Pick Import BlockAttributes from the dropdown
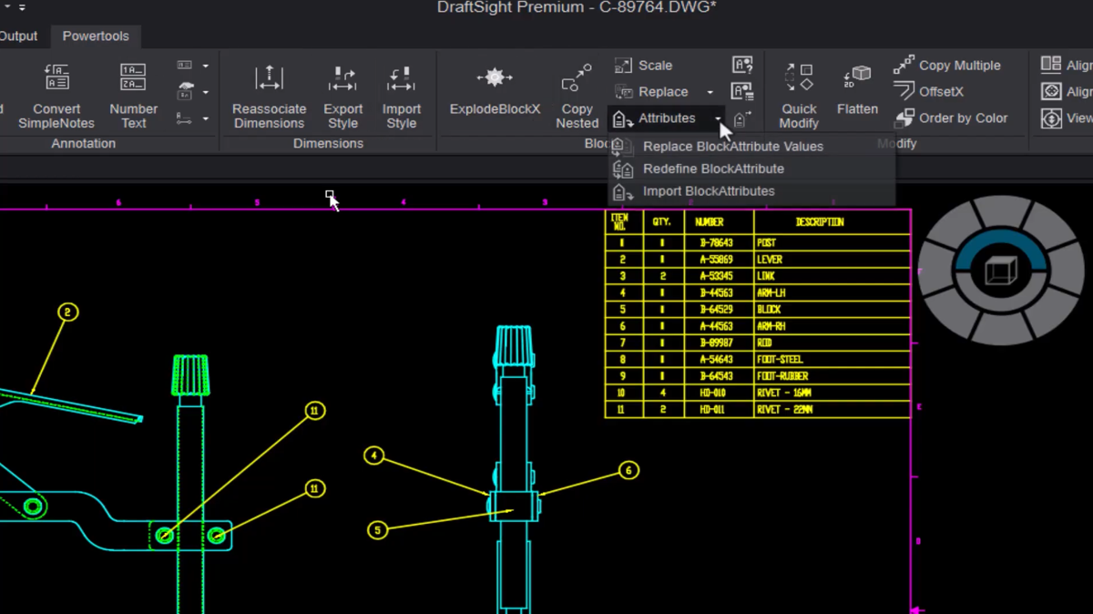Image resolution: width=1093 pixels, height=614 pixels. 708,191
